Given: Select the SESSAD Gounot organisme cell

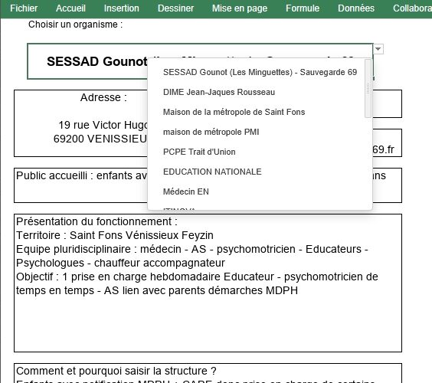Looking at the screenshot, I should pyautogui.click(x=200, y=61).
